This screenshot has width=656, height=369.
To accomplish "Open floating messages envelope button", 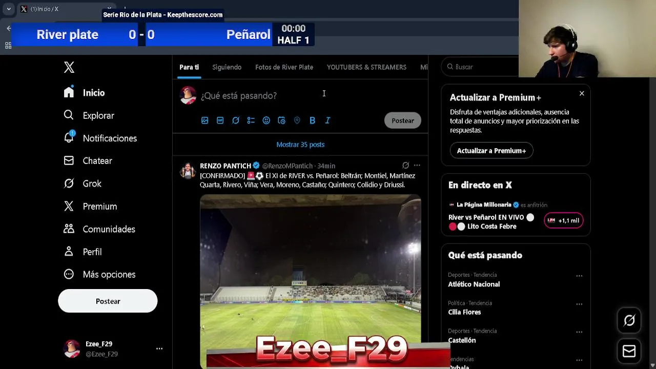I will [629, 351].
